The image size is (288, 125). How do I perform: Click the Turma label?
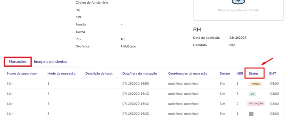pos(80,32)
